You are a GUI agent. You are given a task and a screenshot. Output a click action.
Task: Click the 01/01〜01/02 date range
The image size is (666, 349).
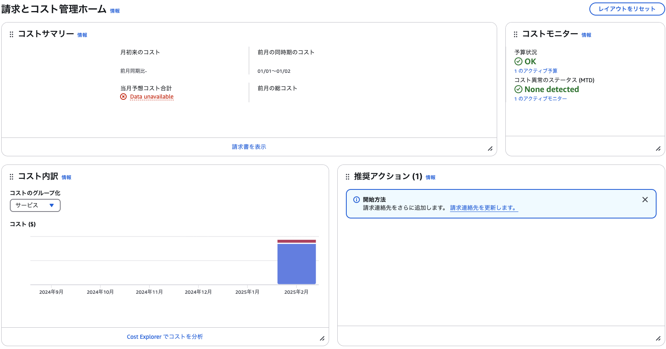pyautogui.click(x=274, y=71)
